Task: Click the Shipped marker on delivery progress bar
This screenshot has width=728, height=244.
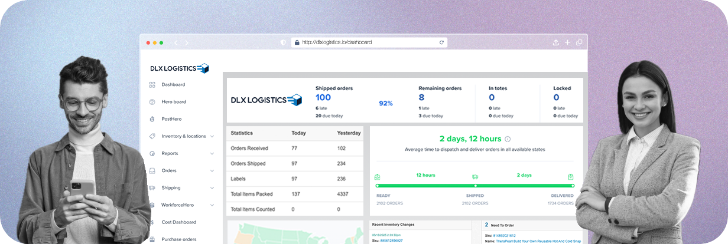Action: [475, 186]
